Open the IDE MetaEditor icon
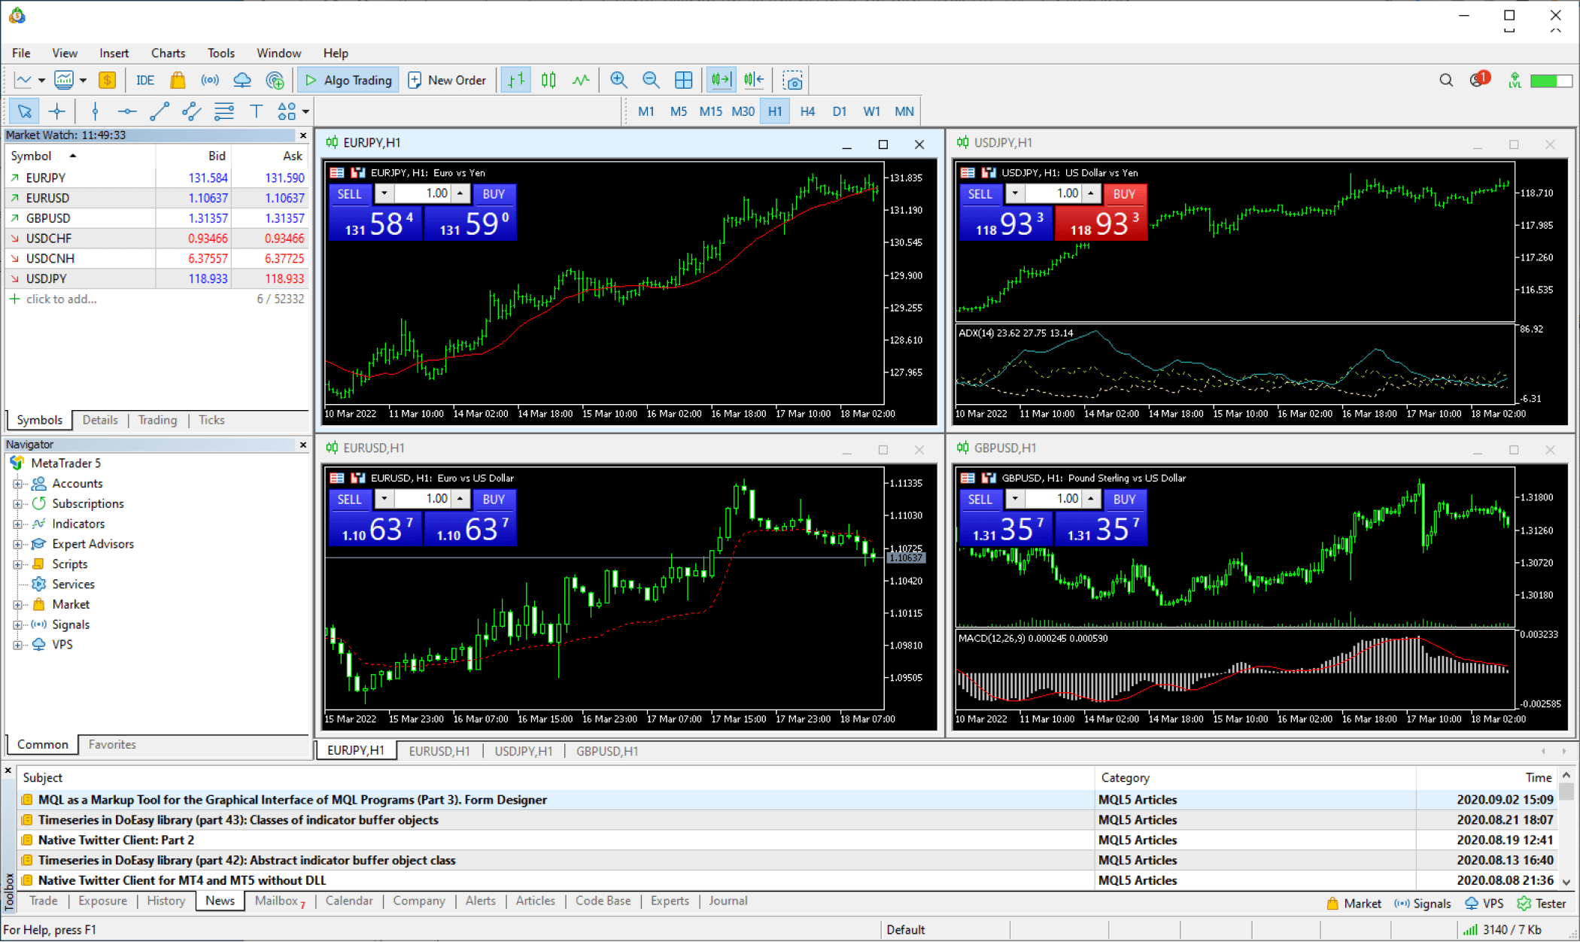 (x=145, y=80)
